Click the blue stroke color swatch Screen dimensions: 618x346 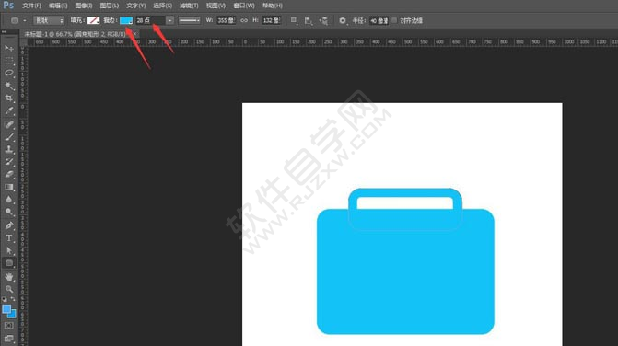coord(126,20)
